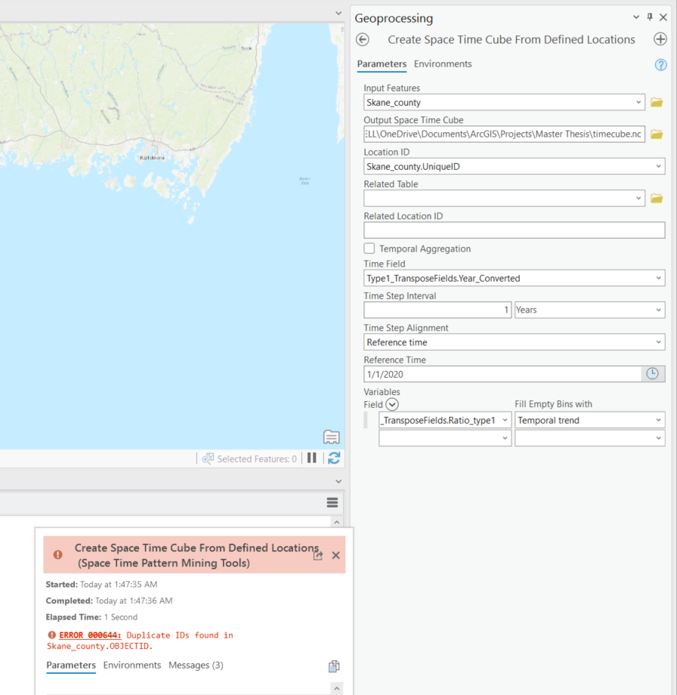Navigate back with the Geoprocessing back arrow
Image resolution: width=677 pixels, height=695 pixels.
click(362, 39)
